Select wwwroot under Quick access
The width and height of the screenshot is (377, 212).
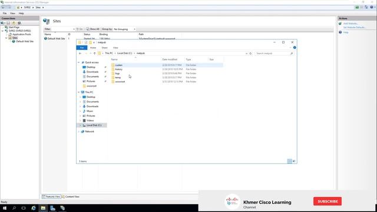click(91, 86)
